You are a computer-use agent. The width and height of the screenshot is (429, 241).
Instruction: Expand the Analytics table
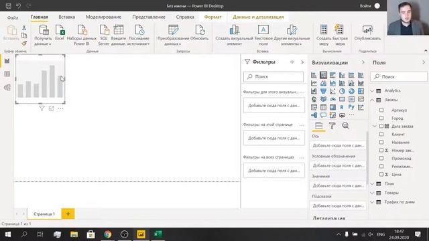[372, 91]
